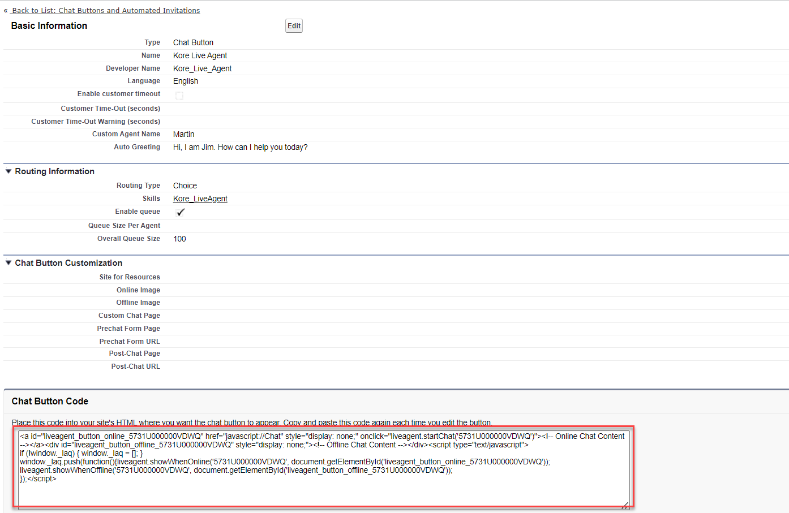Click the Enable queue checkmark
This screenshot has width=789, height=513.
point(180,213)
